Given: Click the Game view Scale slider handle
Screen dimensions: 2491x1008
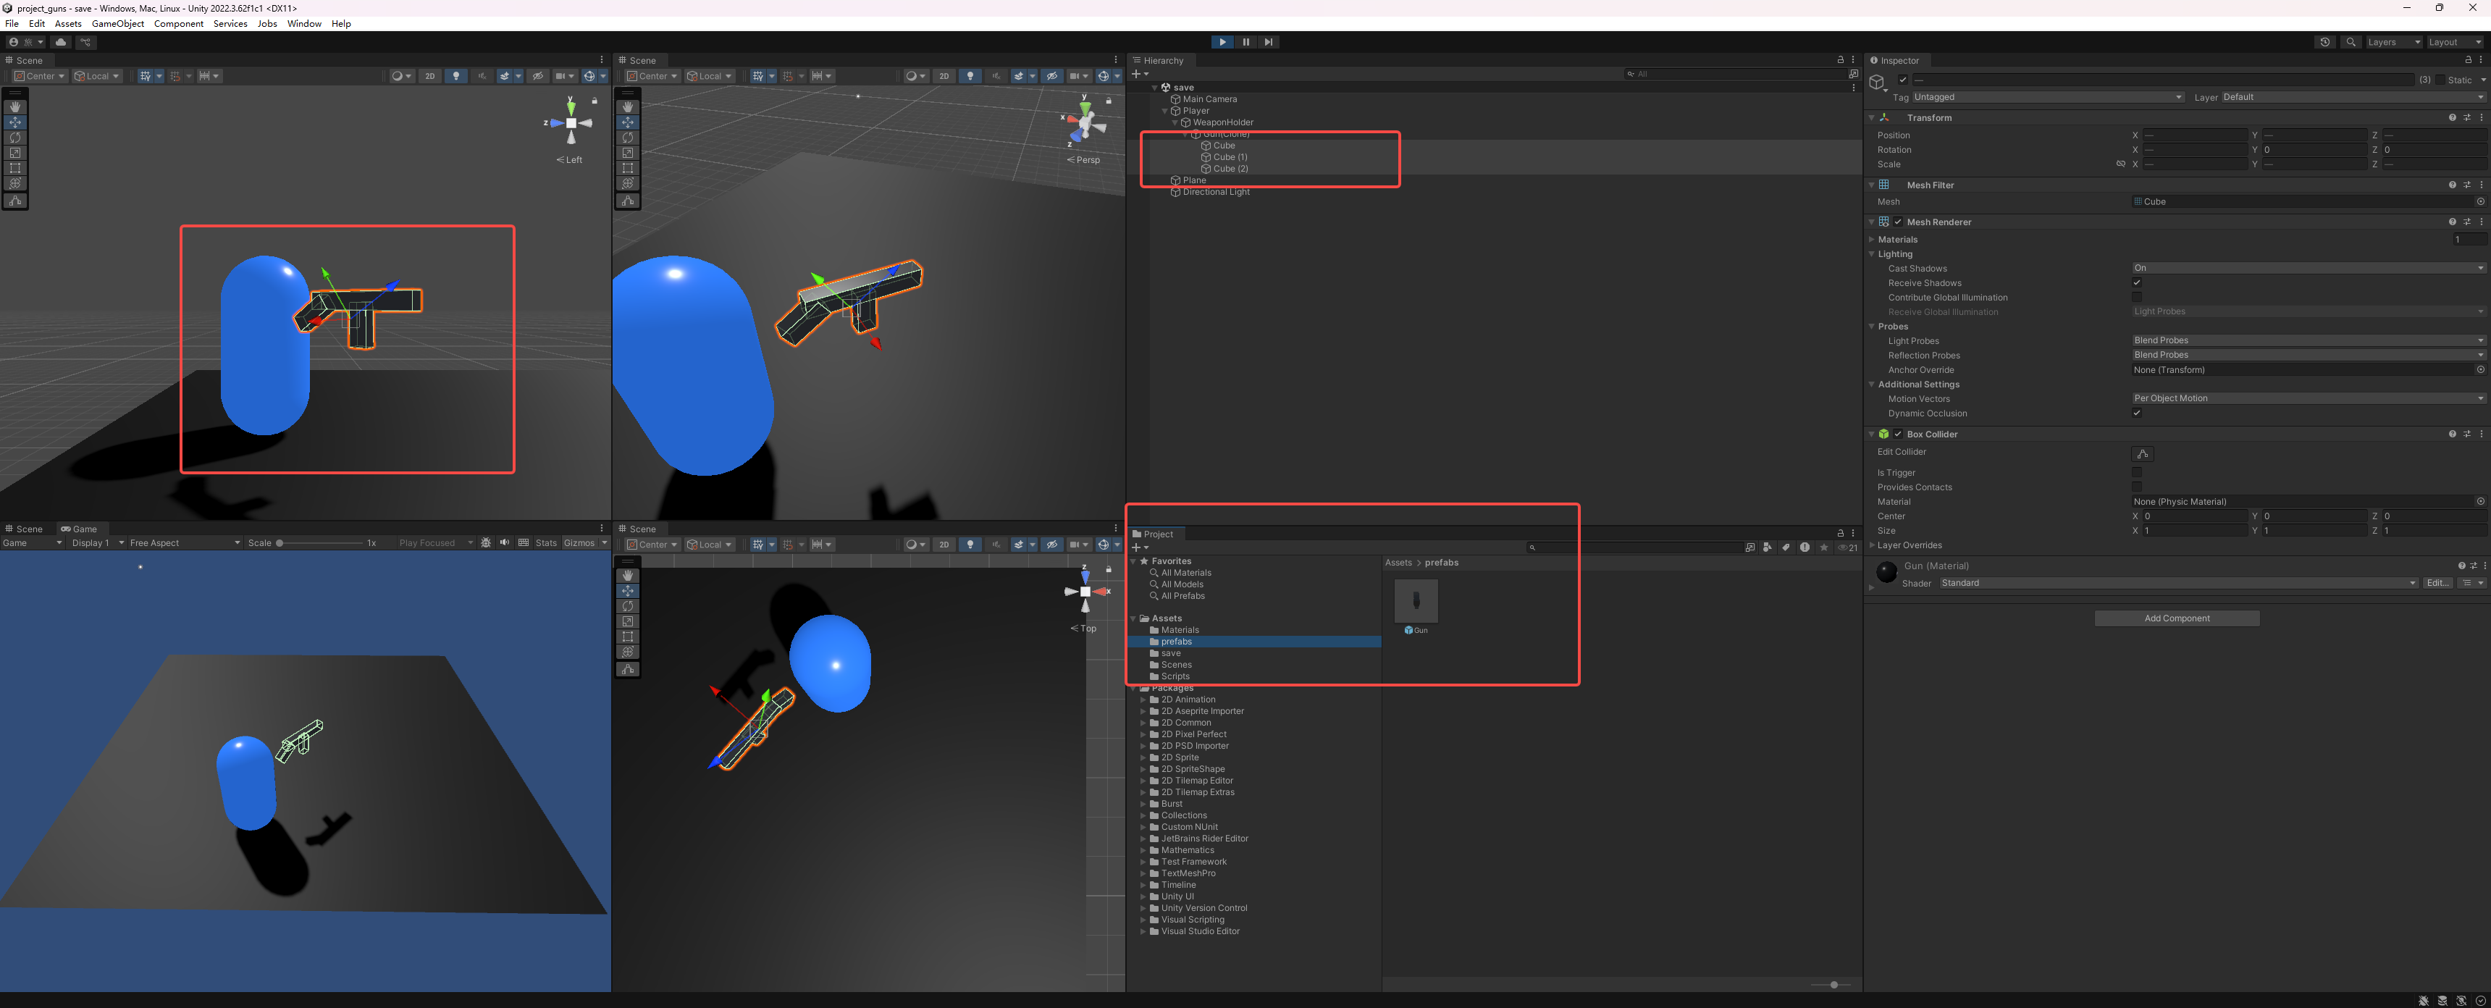Looking at the screenshot, I should (x=280, y=542).
